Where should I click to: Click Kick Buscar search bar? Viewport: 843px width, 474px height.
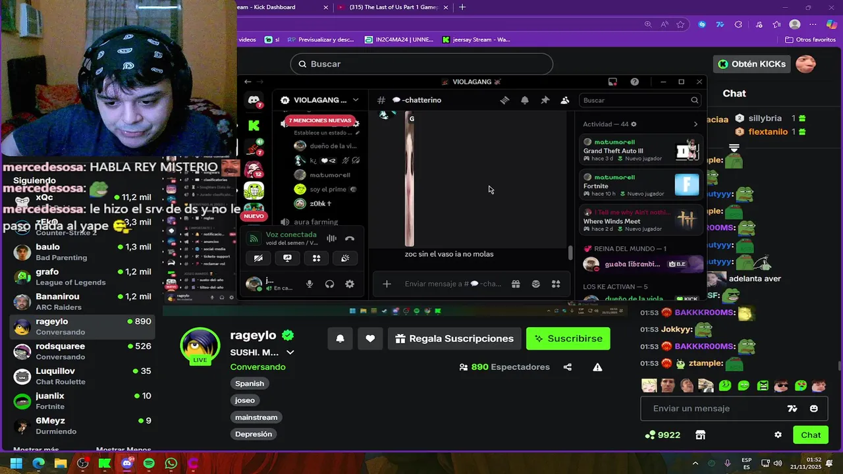pos(421,64)
